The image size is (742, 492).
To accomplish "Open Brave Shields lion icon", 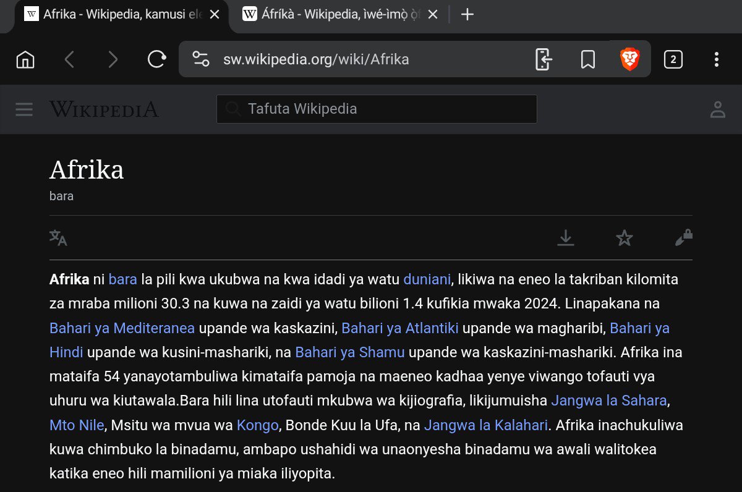I will point(629,59).
